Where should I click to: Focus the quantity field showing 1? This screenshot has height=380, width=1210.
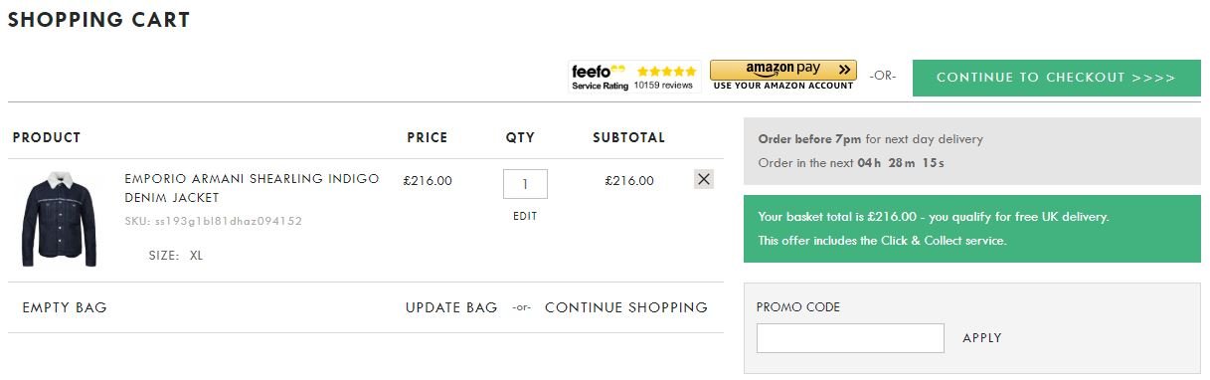point(525,184)
